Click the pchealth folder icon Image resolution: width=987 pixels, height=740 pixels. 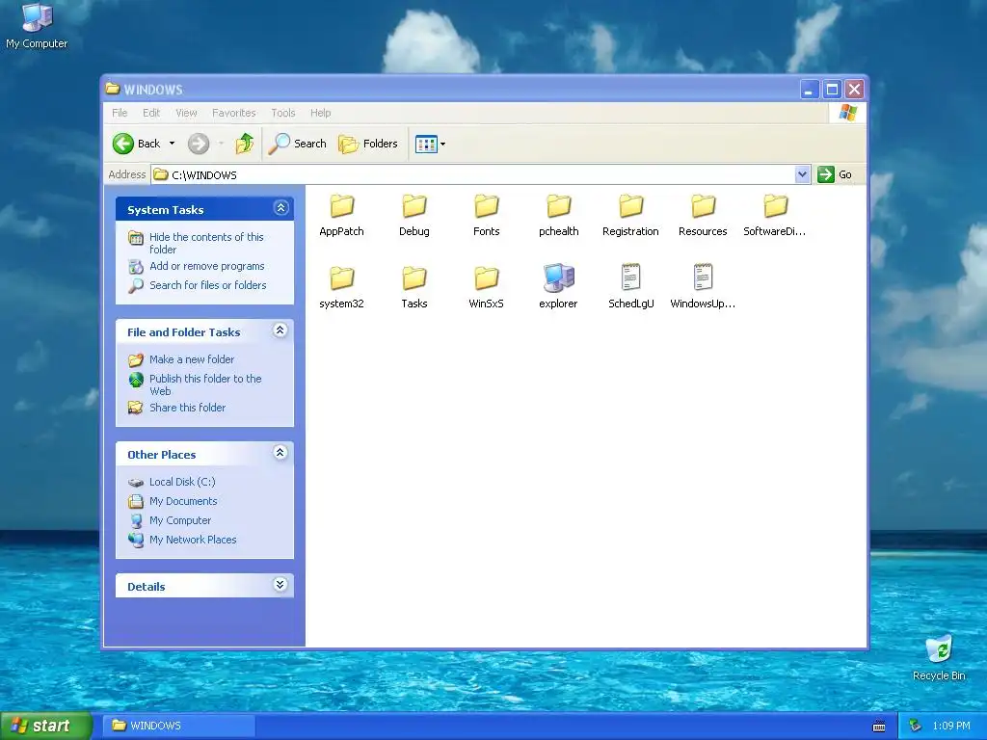(x=559, y=206)
